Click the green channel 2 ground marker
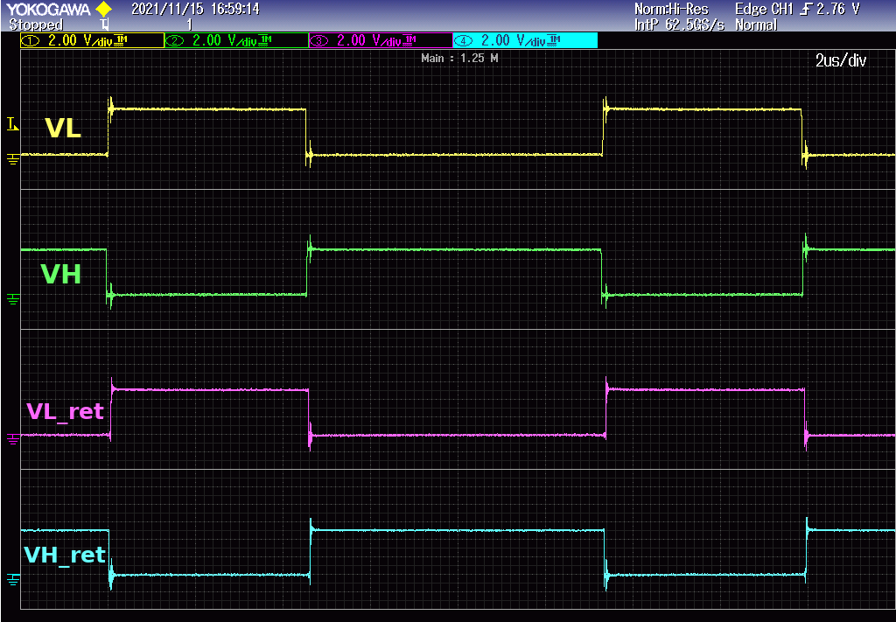The height and width of the screenshot is (622, 896). (x=12, y=298)
